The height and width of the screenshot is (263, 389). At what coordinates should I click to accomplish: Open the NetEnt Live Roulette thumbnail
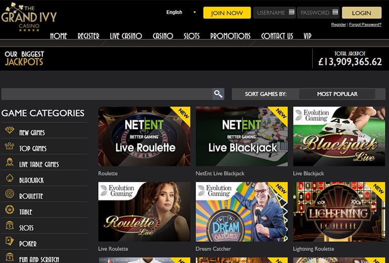tap(144, 137)
